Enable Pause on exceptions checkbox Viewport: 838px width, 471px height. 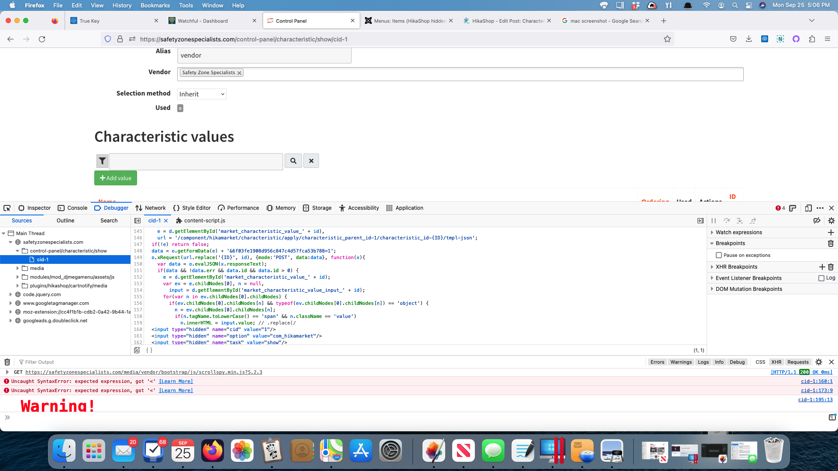tap(719, 255)
